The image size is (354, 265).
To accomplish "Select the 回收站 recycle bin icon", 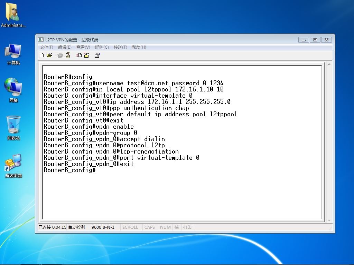I will click(x=13, y=128).
